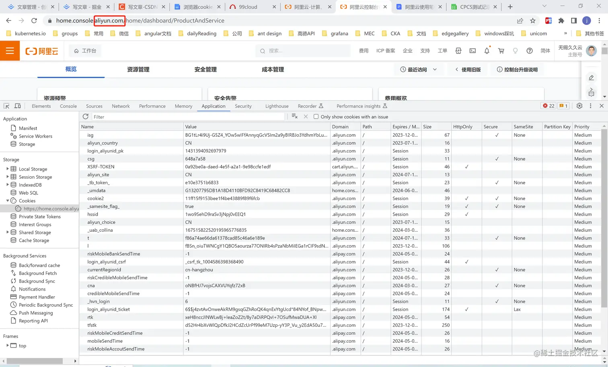Open the Aliyun help question mark
The height and width of the screenshot is (367, 608).
point(530,51)
